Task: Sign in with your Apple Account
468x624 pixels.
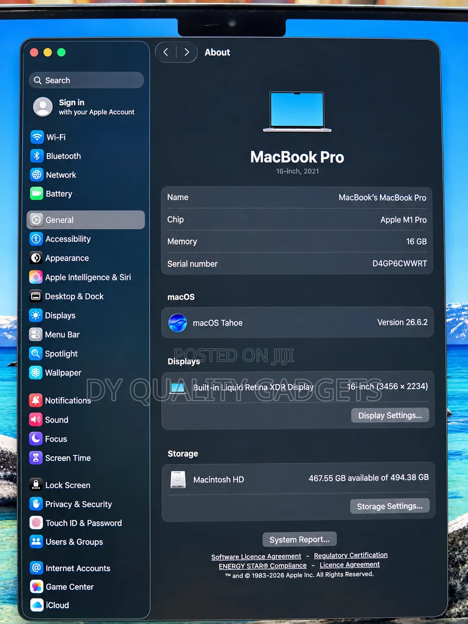Action: pyautogui.click(x=85, y=107)
